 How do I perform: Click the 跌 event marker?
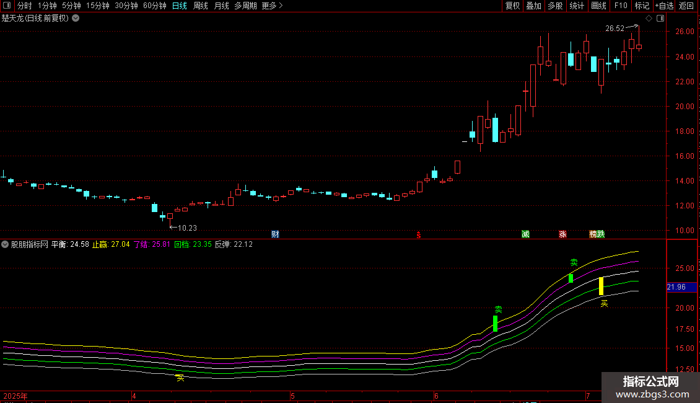point(601,234)
